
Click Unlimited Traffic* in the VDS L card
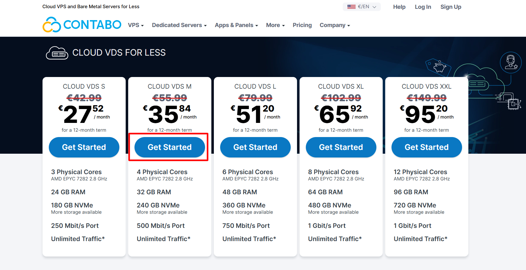point(249,239)
